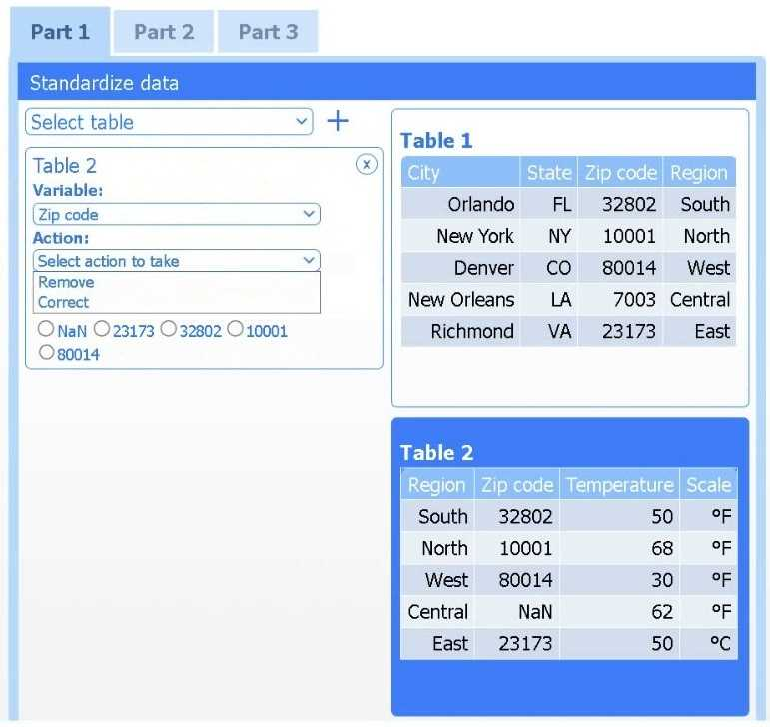Choose the 32802 radio option
Viewport: 770px width, 727px height.
coord(168,329)
